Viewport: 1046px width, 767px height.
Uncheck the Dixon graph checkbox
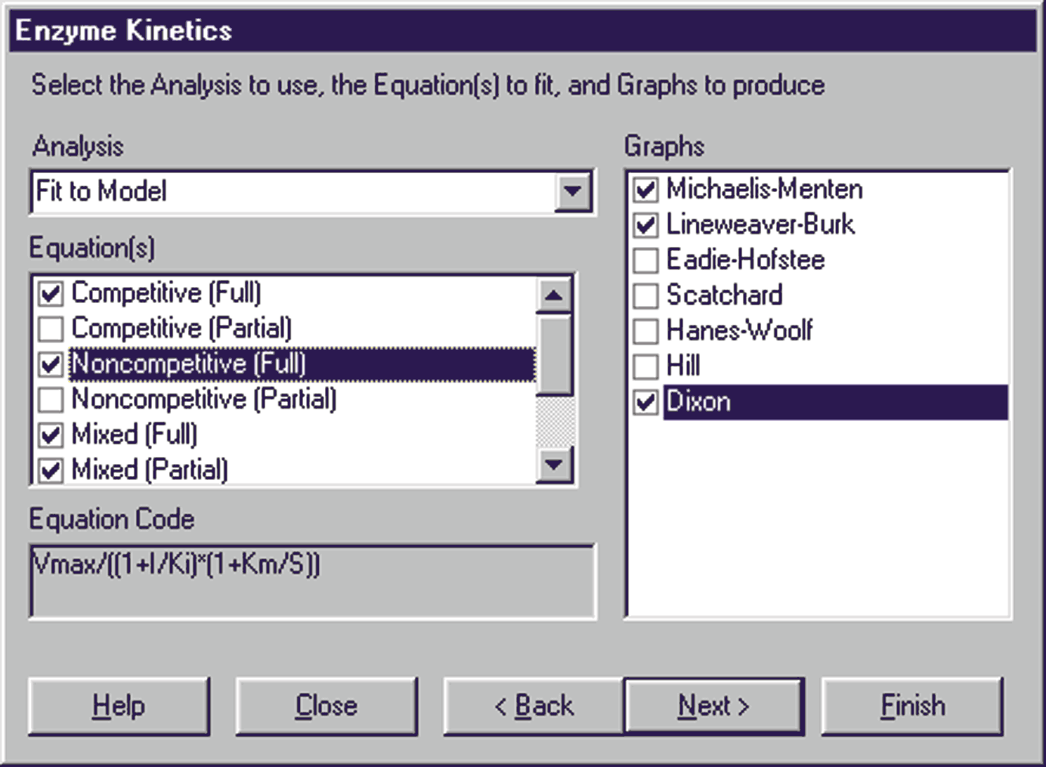click(645, 402)
